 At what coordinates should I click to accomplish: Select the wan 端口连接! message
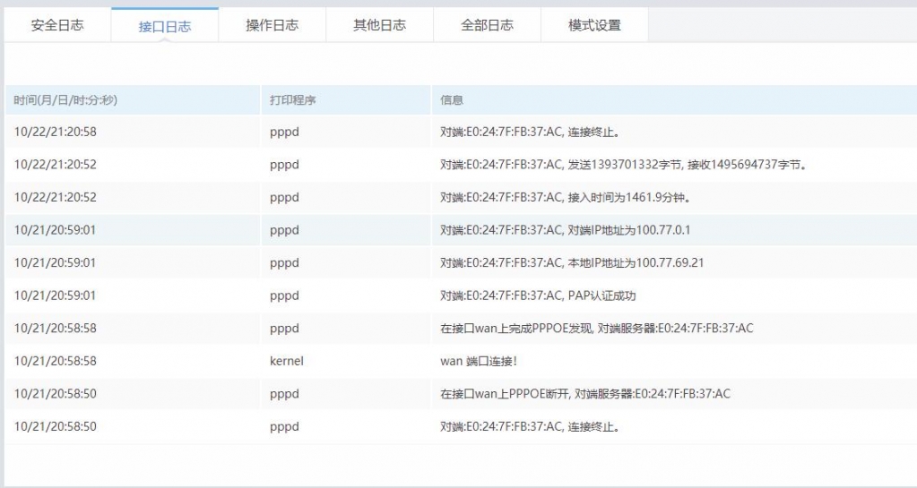tap(479, 361)
